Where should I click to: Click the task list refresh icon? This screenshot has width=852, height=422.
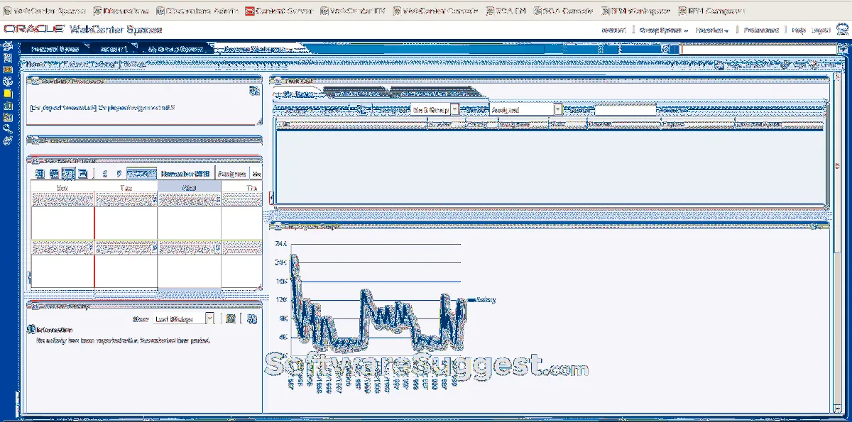pos(361,110)
